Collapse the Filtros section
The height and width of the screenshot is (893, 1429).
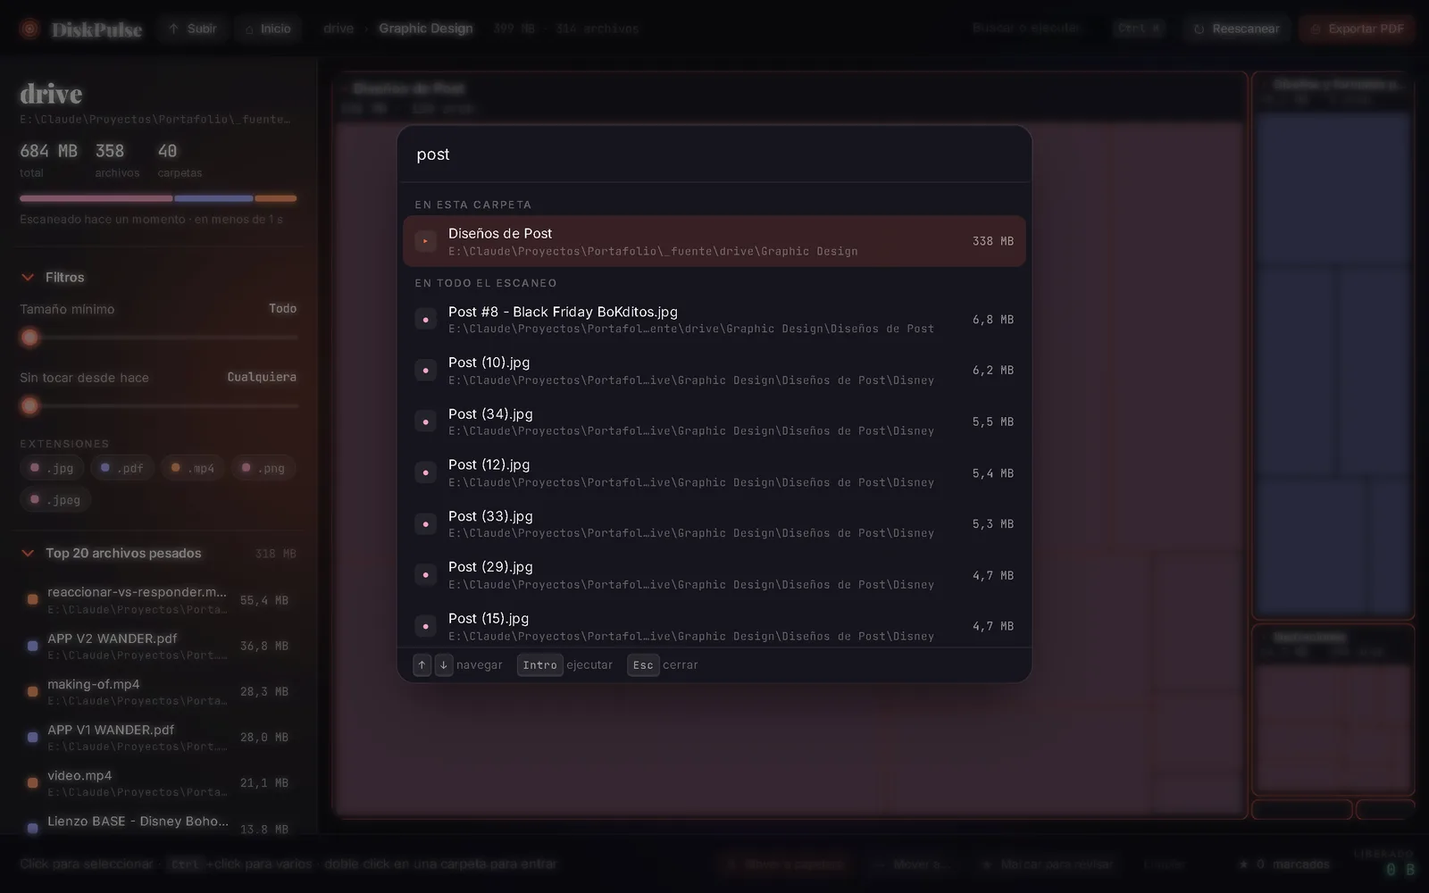[x=28, y=278]
